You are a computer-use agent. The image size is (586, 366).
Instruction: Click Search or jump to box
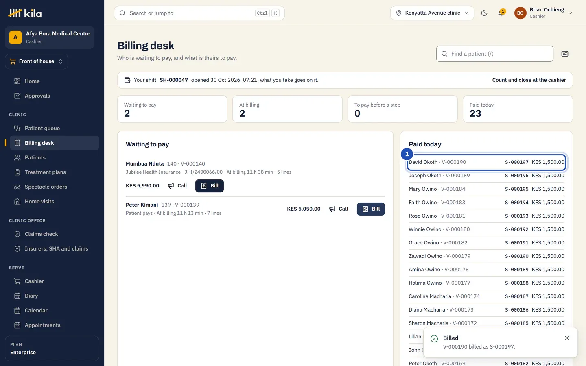tap(199, 13)
